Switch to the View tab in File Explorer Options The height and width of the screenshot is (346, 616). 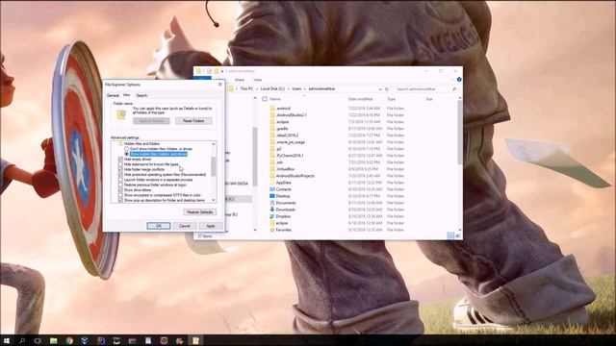(126, 95)
